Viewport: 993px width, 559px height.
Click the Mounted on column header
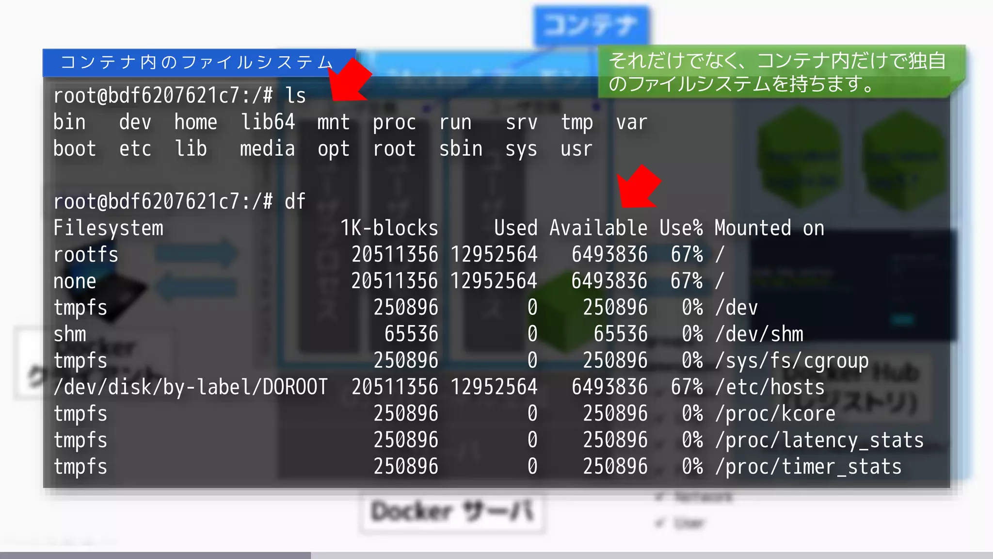tap(769, 228)
